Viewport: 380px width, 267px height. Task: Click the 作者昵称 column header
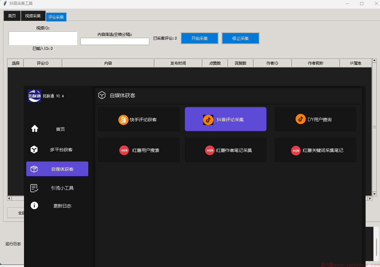click(316, 63)
